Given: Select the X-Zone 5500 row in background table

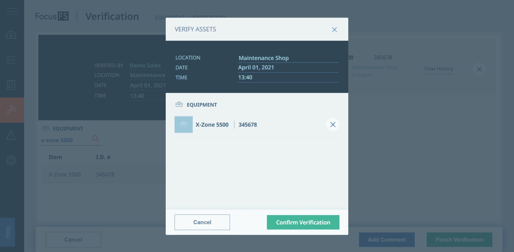Looking at the screenshot, I should click(x=103, y=175).
